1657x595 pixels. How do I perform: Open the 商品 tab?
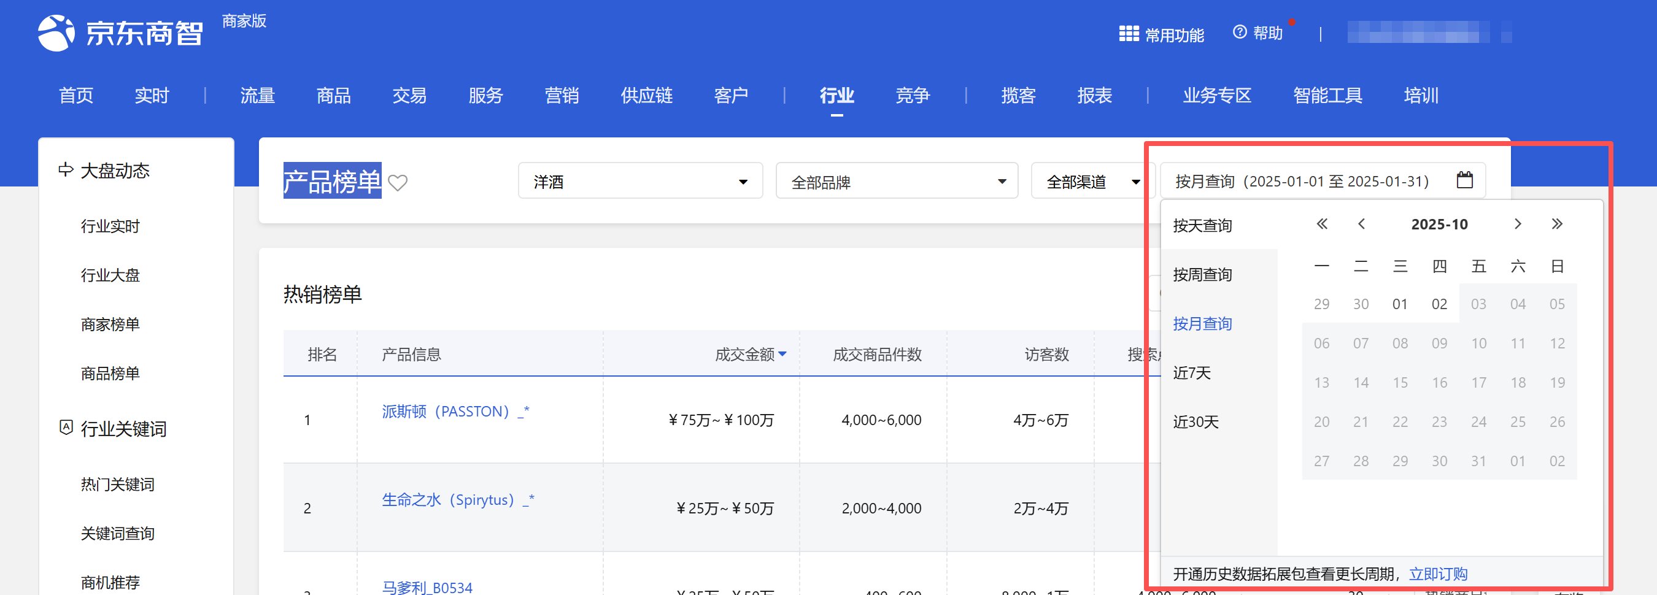pyautogui.click(x=333, y=96)
